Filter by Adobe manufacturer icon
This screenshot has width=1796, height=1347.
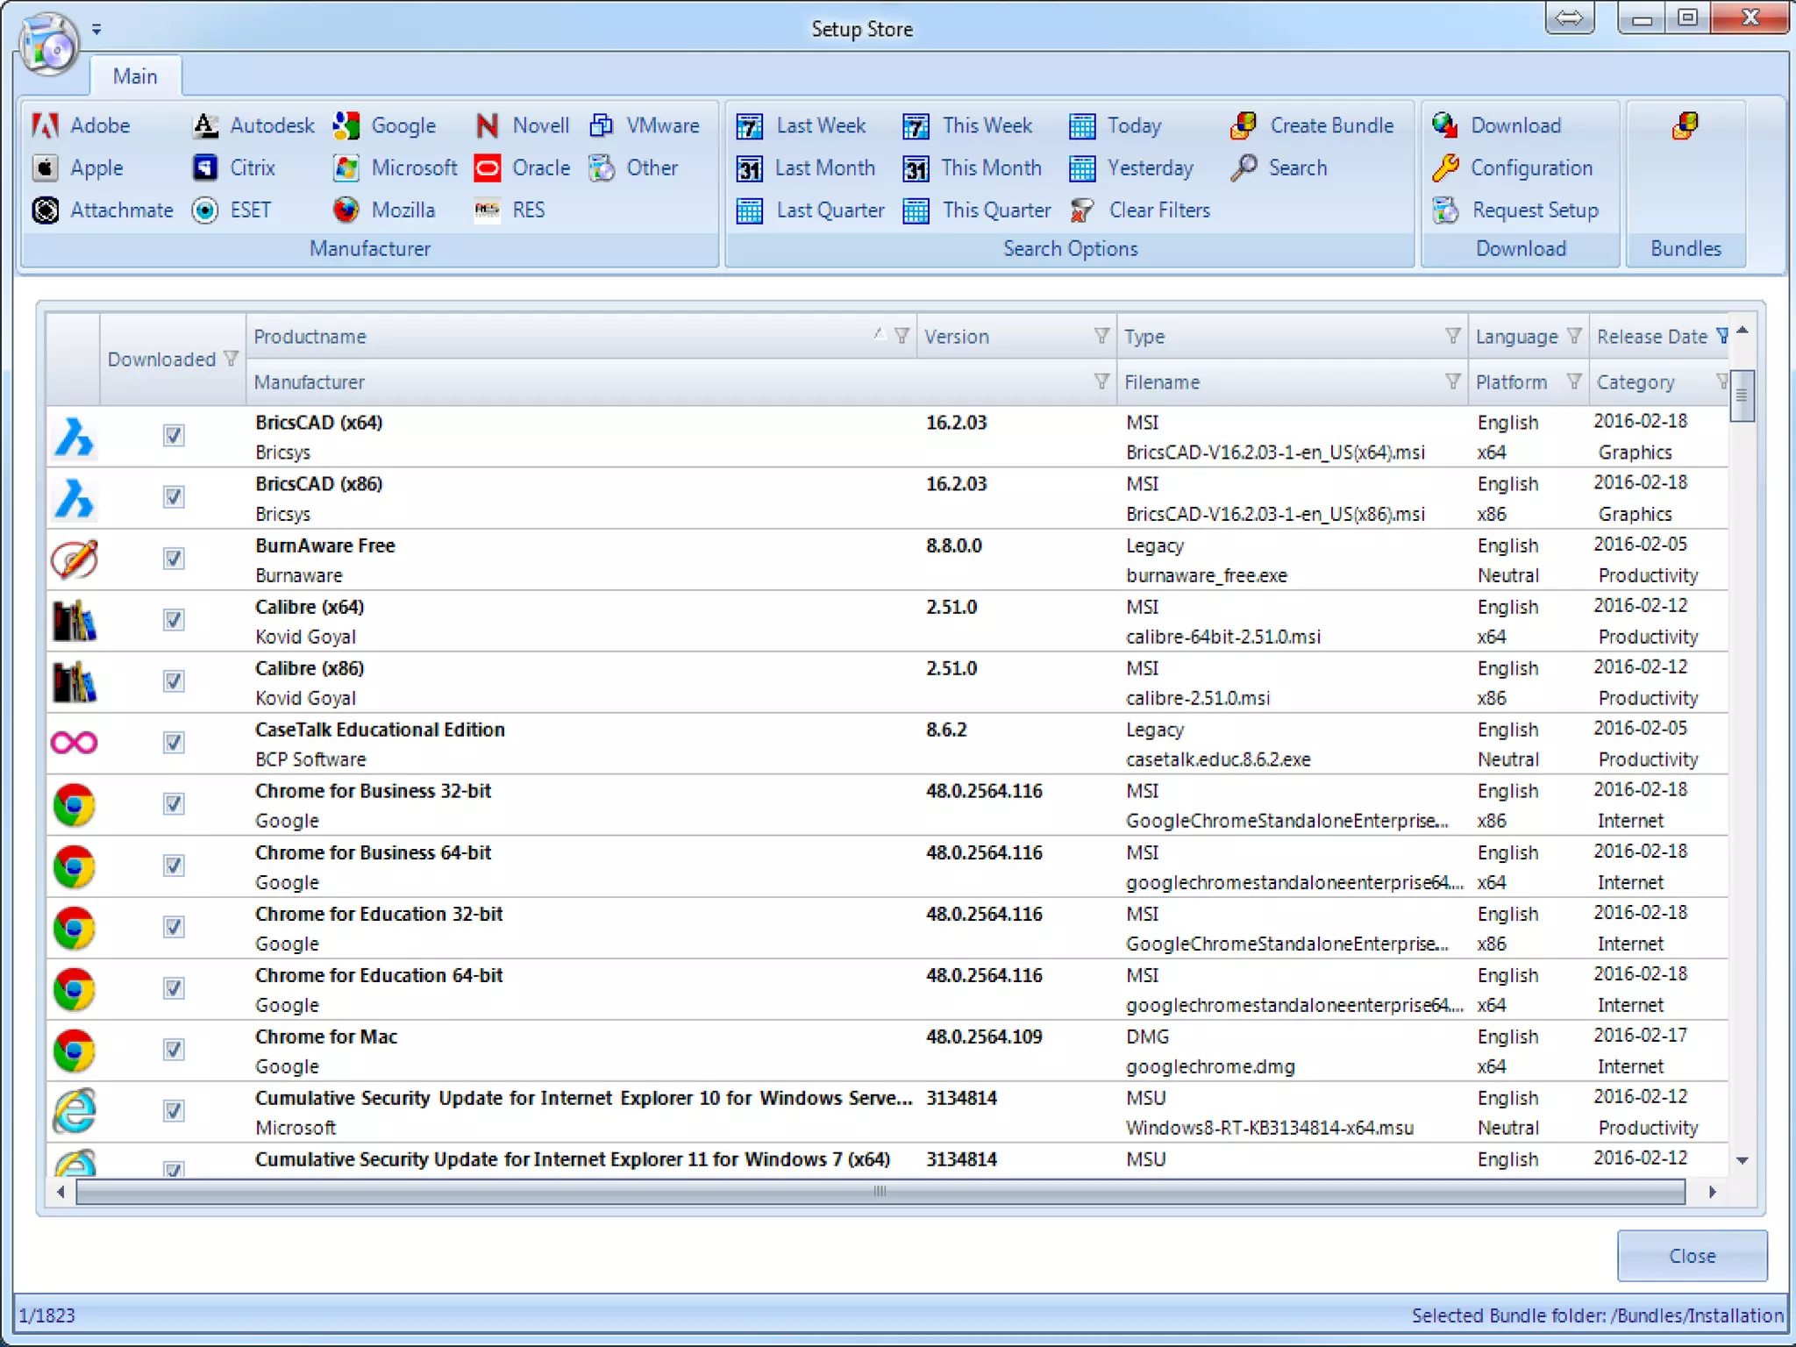46,125
